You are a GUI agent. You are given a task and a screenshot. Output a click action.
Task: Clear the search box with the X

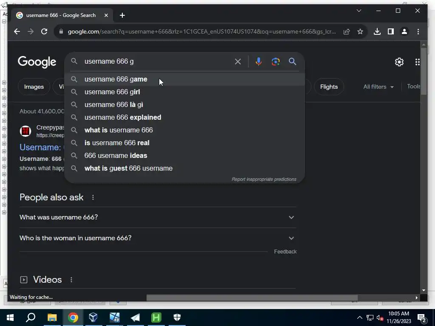point(238,62)
